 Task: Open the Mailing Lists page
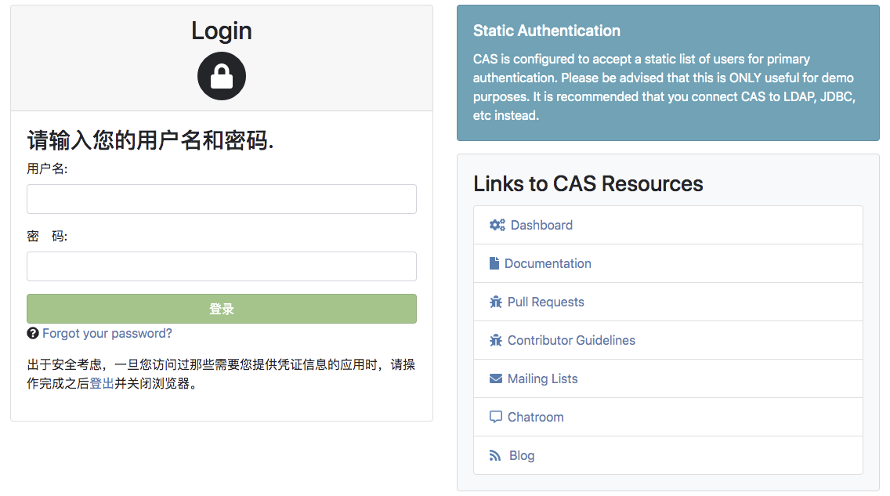click(542, 378)
